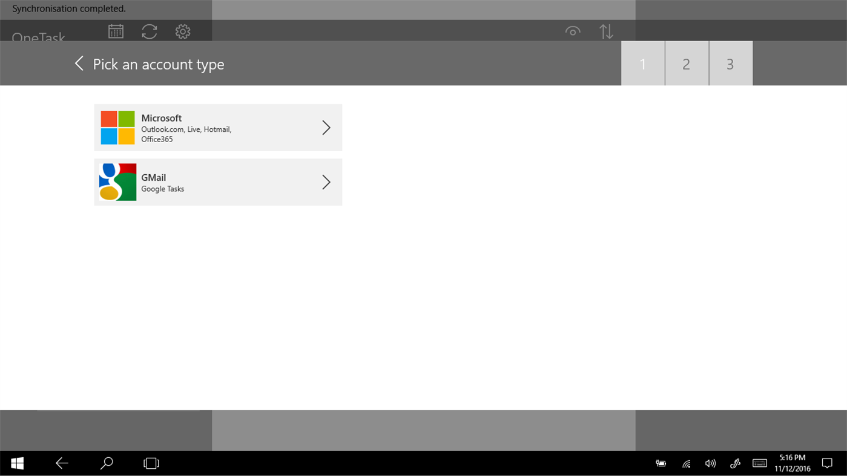The image size is (847, 476).
Task: Open the calendar icon in OneTask toolbar
Action: pyautogui.click(x=116, y=31)
